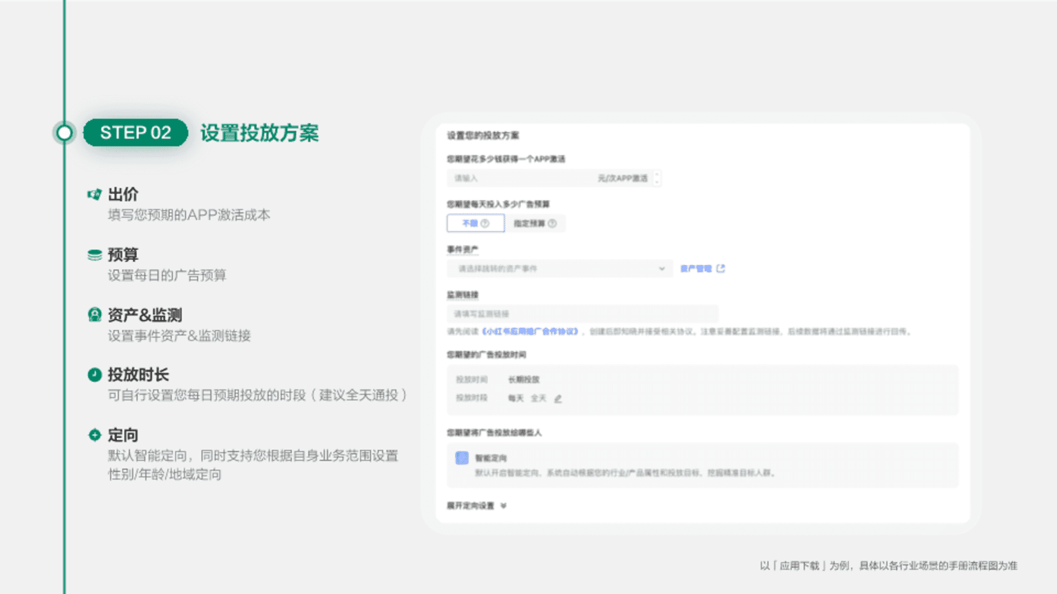Open the 小红书 advertising cooperation agreement link
Viewport: 1057px width, 594px height.
[531, 332]
